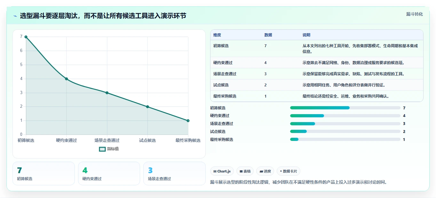Image resolution: width=436 pixels, height=198 pixels.
Task: Open the stat card showing 7 初筛候选
Action: click(44, 173)
